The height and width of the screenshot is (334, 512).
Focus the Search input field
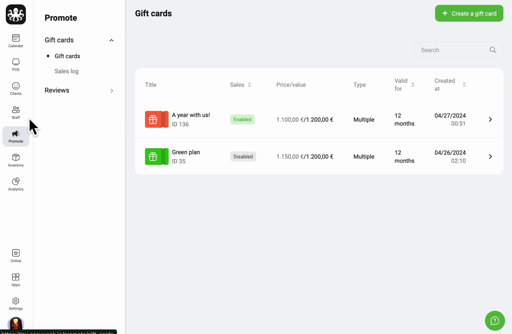point(459,50)
